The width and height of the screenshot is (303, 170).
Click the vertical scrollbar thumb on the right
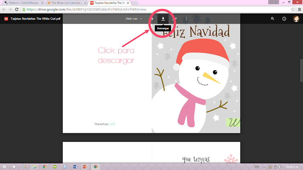tap(301, 70)
